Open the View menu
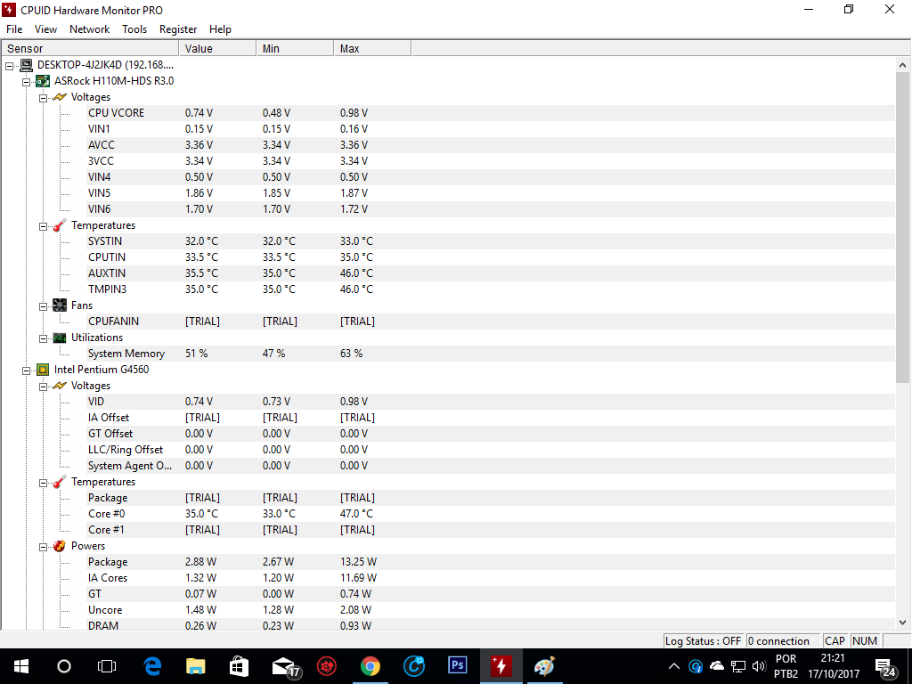This screenshot has height=684, width=912. coord(45,29)
